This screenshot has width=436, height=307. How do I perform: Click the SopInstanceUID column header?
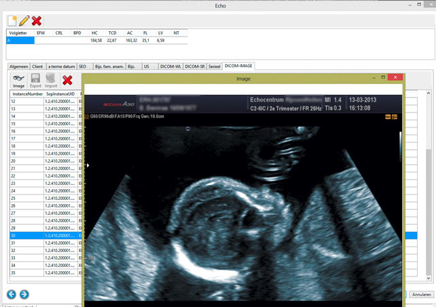(x=60, y=94)
